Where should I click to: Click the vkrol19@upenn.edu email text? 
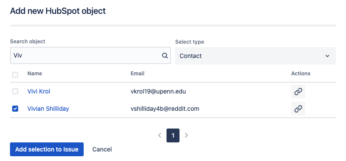point(158,91)
